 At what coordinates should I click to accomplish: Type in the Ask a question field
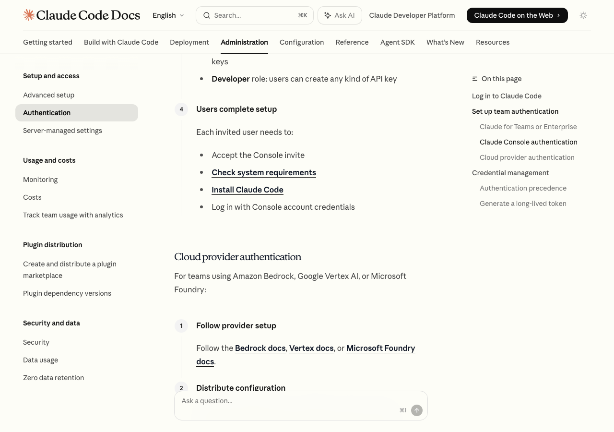pyautogui.click(x=288, y=401)
